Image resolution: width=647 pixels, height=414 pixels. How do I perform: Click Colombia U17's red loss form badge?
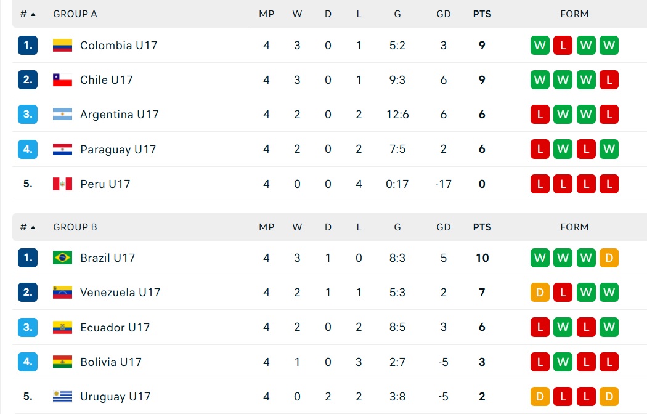(563, 46)
